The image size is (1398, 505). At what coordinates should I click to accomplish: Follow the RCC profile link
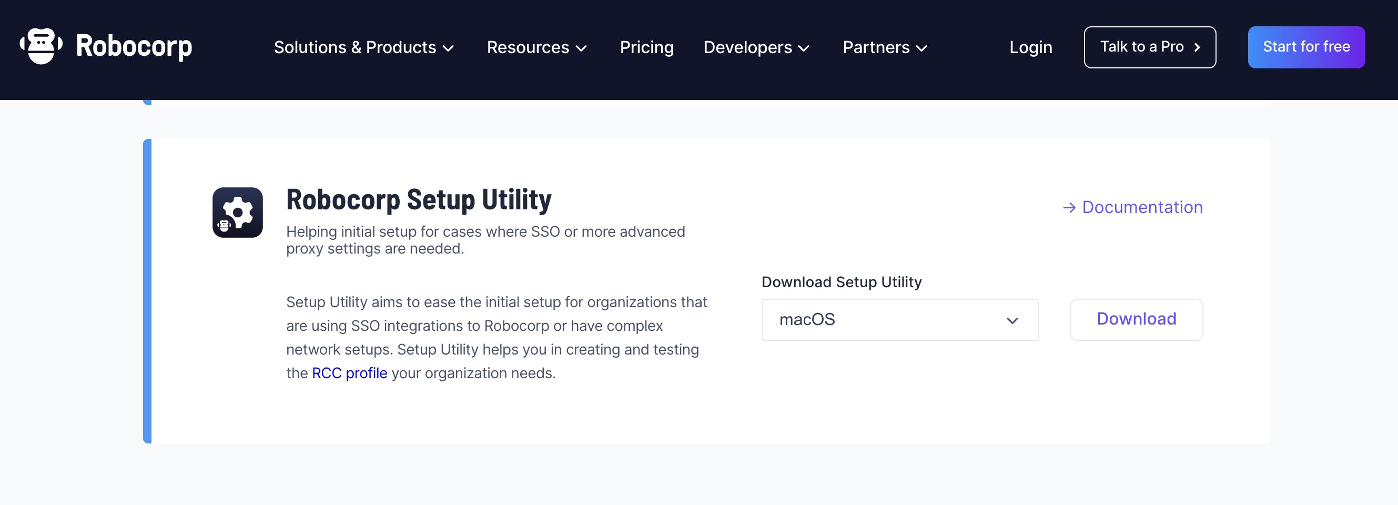coord(349,373)
